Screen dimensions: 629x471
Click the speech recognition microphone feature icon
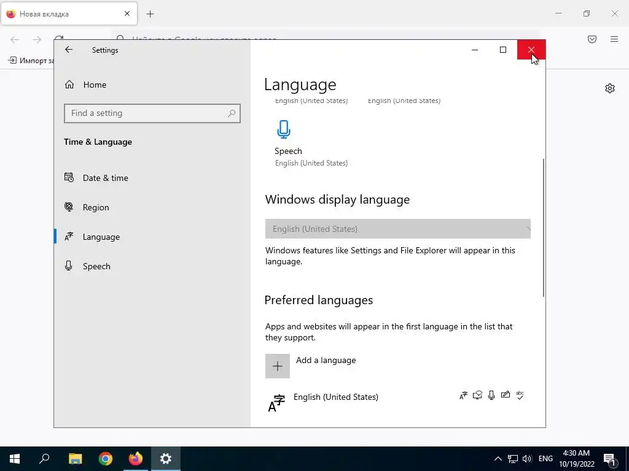pyautogui.click(x=491, y=396)
